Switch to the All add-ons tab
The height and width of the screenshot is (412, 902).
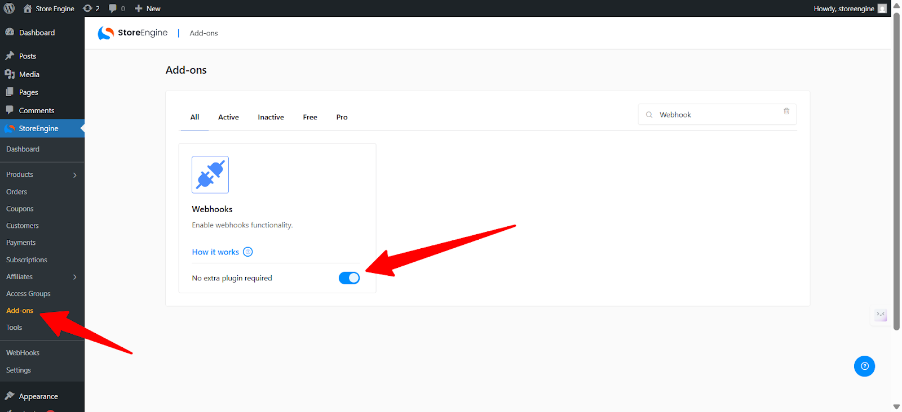(x=194, y=117)
